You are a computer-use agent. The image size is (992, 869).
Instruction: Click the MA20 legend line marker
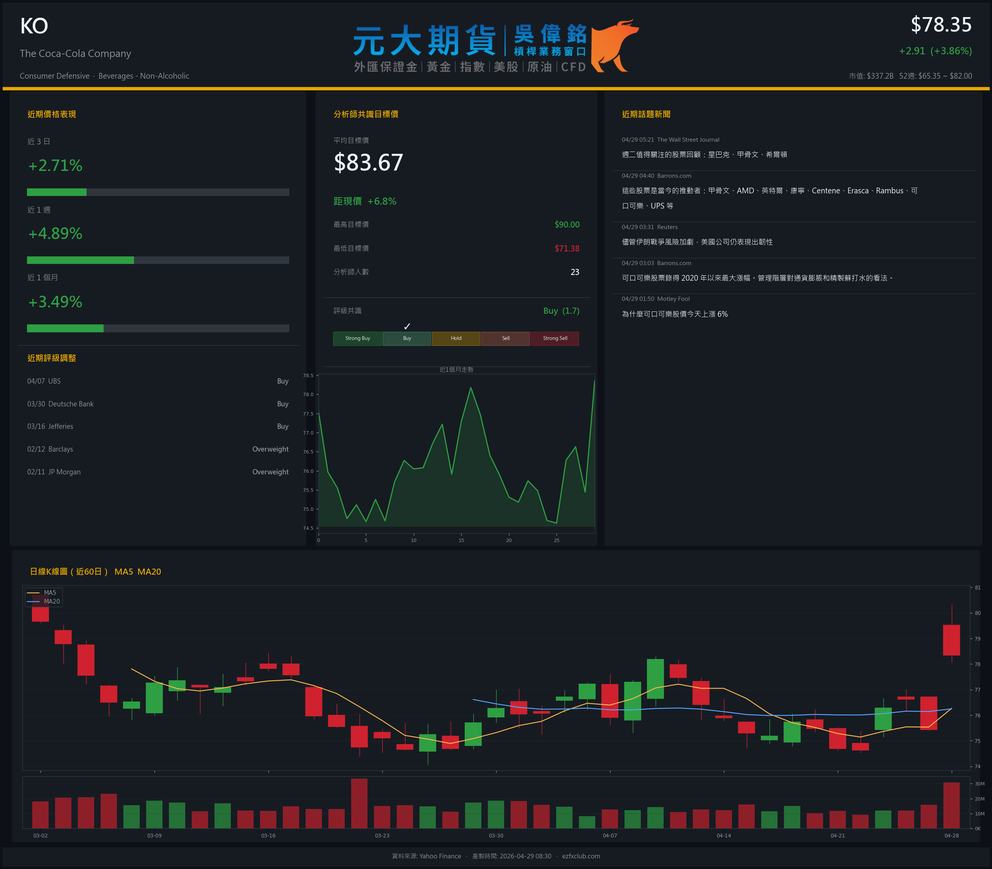[33, 601]
